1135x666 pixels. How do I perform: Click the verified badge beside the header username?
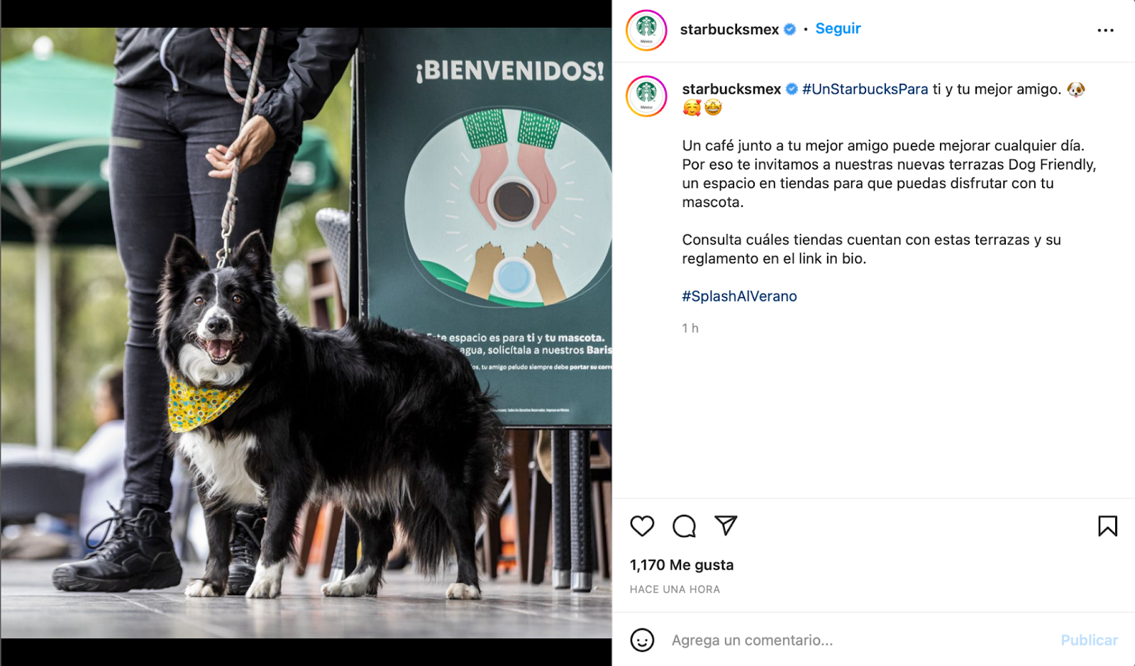point(790,29)
